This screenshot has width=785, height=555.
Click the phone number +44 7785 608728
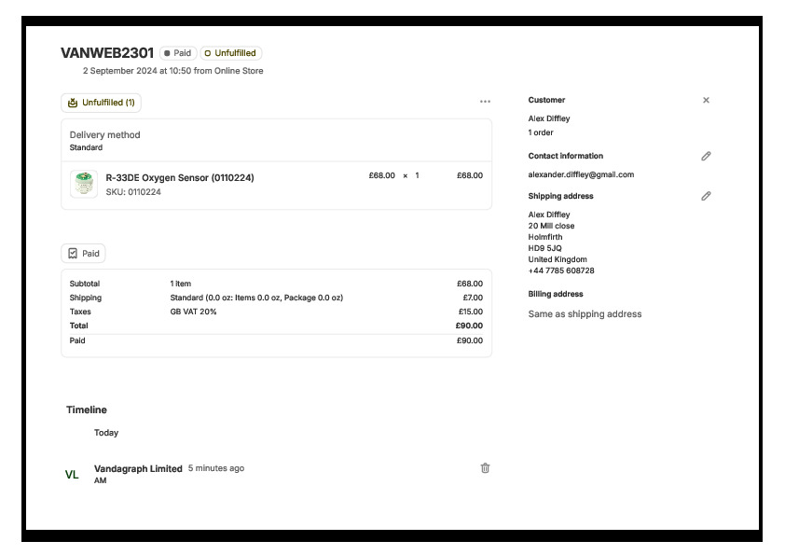[560, 271]
